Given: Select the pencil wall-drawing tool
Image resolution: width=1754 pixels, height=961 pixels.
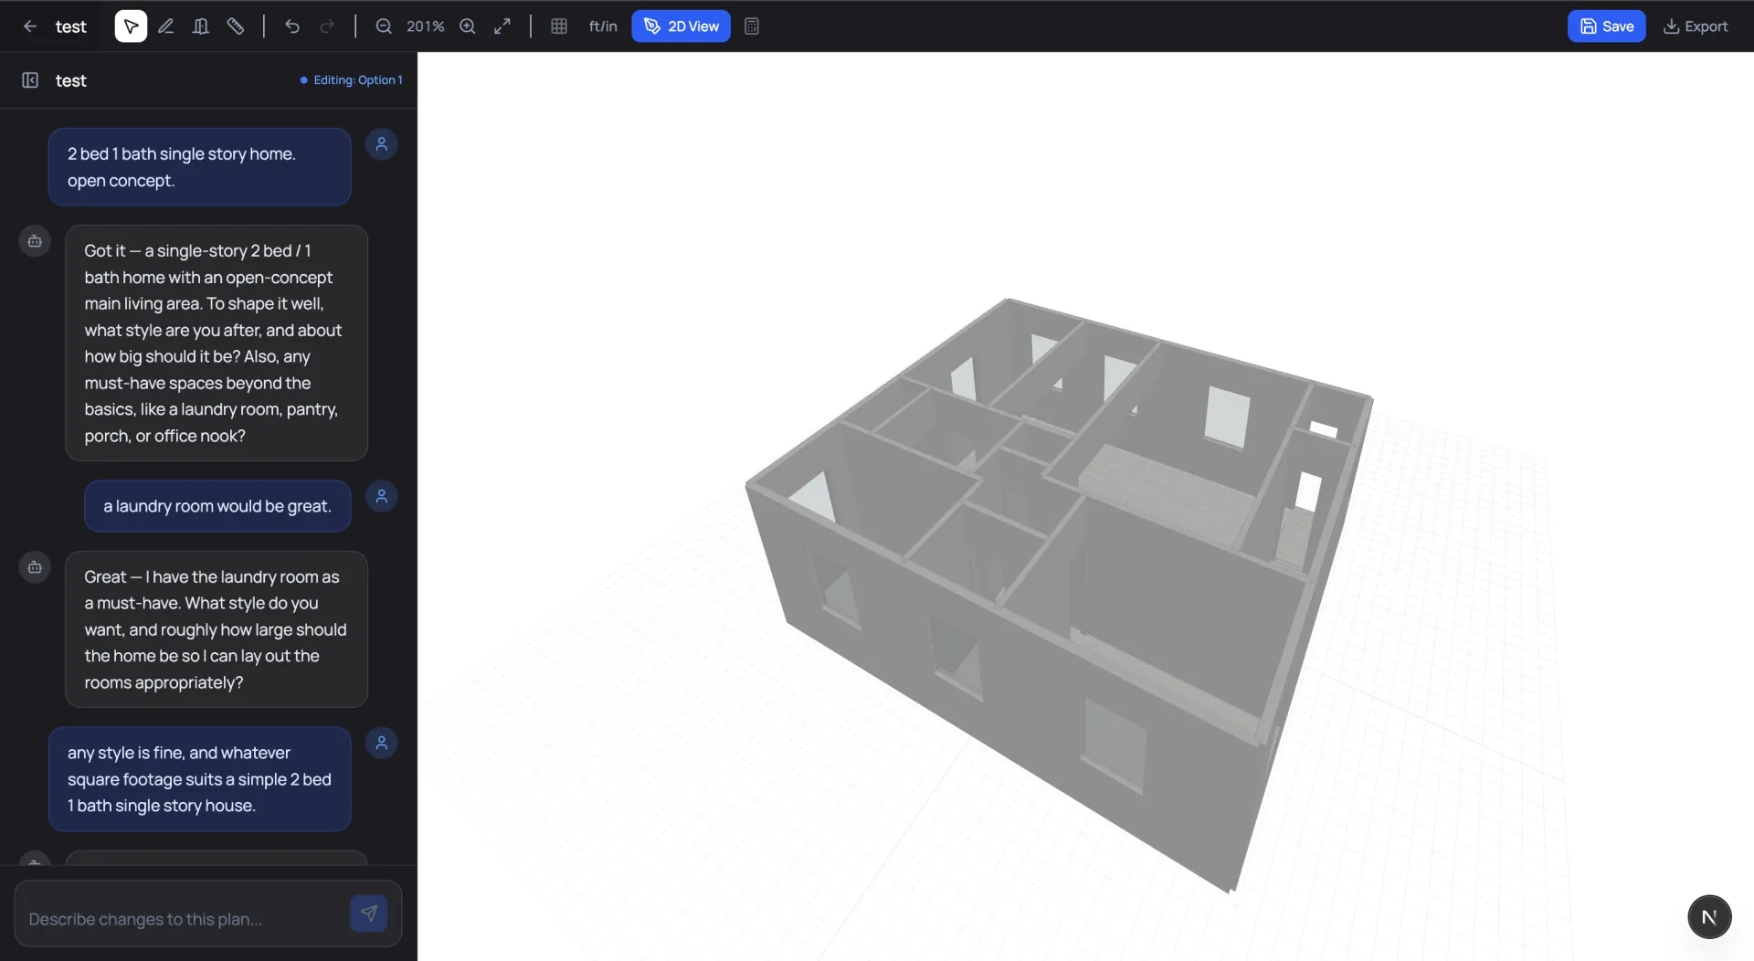Looking at the screenshot, I should 165,26.
